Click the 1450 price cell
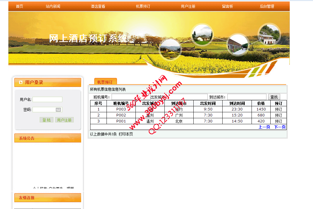313x209 pixels. pyautogui.click(x=261, y=109)
